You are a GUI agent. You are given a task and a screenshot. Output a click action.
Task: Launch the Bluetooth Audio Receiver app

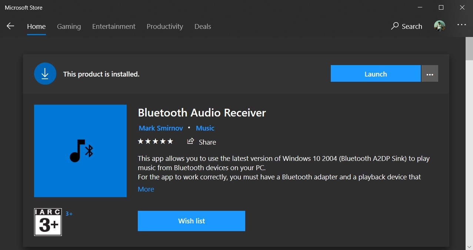point(376,74)
